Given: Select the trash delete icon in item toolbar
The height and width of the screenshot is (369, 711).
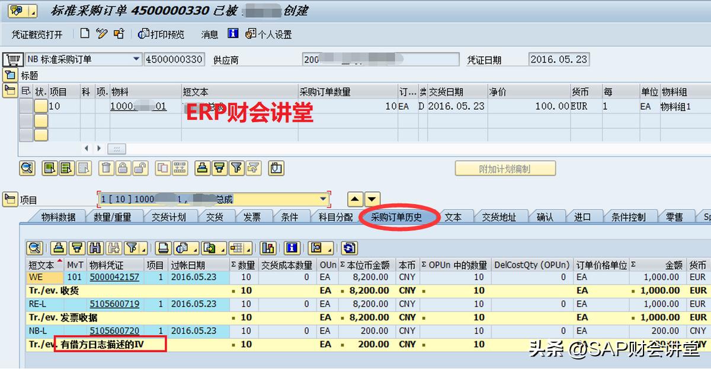Looking at the screenshot, I should 105,169.
